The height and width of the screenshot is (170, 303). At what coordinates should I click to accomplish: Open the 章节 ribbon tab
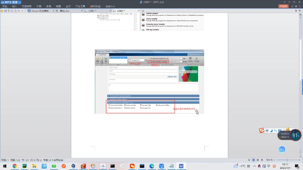68,6
